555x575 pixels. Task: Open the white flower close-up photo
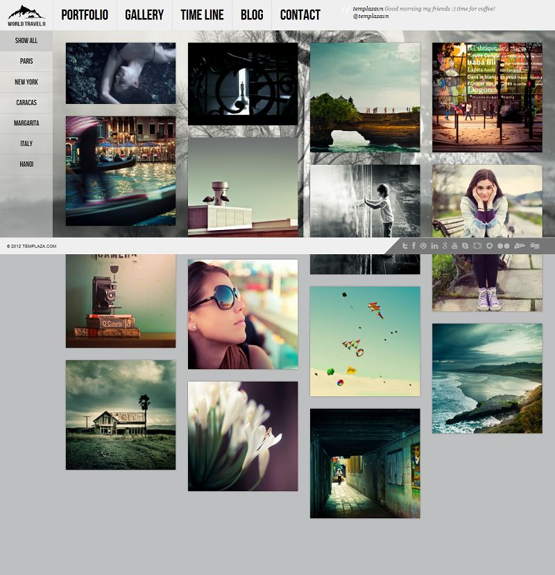(x=243, y=436)
